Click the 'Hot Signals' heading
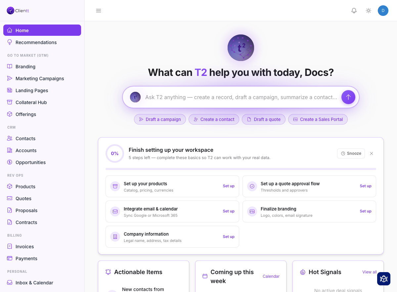This screenshot has width=397, height=292. pyautogui.click(x=325, y=272)
